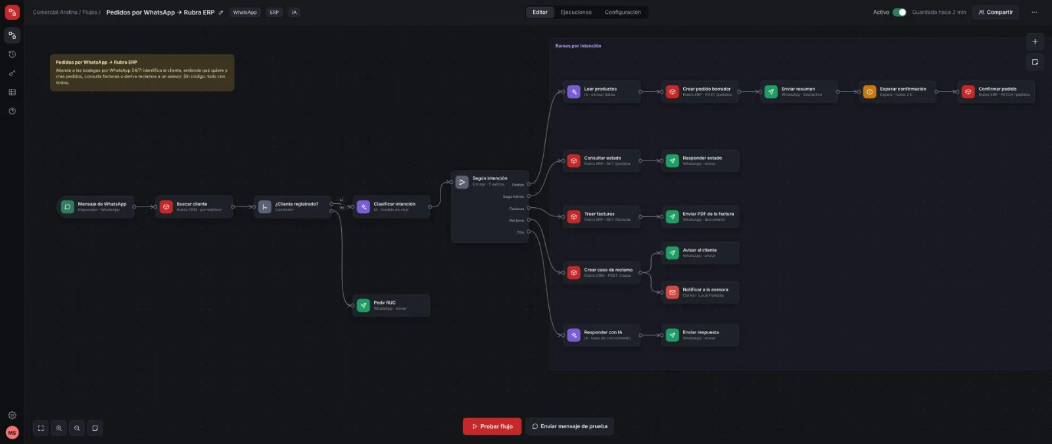
Task: Select the Mensaje de WhatsApp trigger node
Action: tap(95, 207)
